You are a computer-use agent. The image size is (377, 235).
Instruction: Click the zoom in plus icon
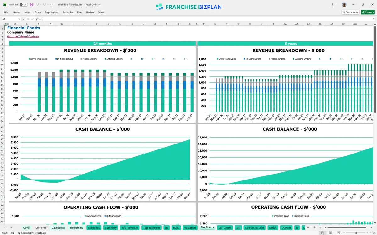367,233
